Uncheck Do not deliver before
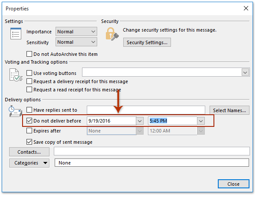Image resolution: width=256 pixels, height=197 pixels. [29, 121]
